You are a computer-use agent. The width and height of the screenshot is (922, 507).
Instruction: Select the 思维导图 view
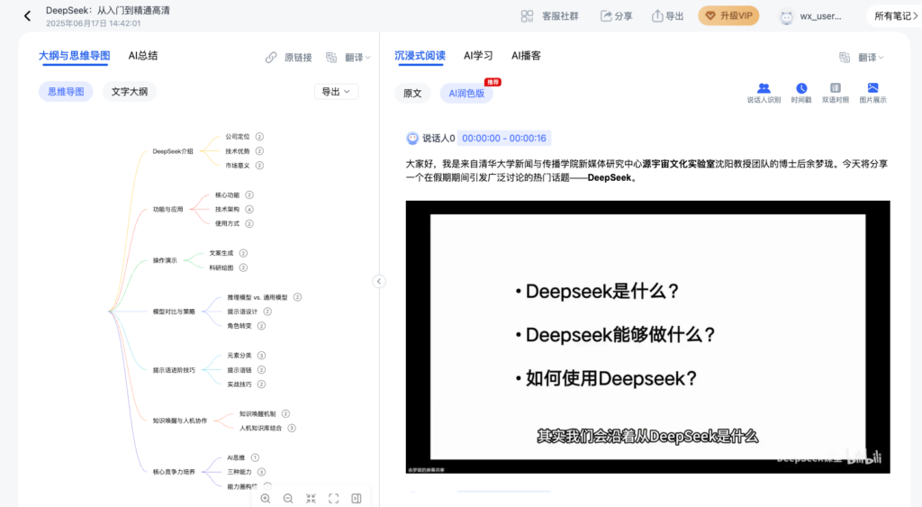(x=66, y=92)
